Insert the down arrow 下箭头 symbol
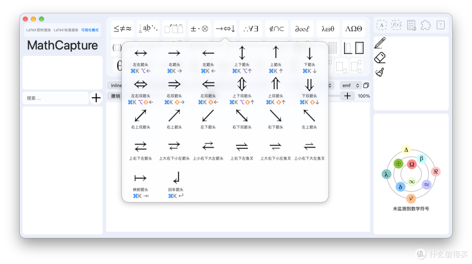472x264 pixels. click(x=309, y=54)
